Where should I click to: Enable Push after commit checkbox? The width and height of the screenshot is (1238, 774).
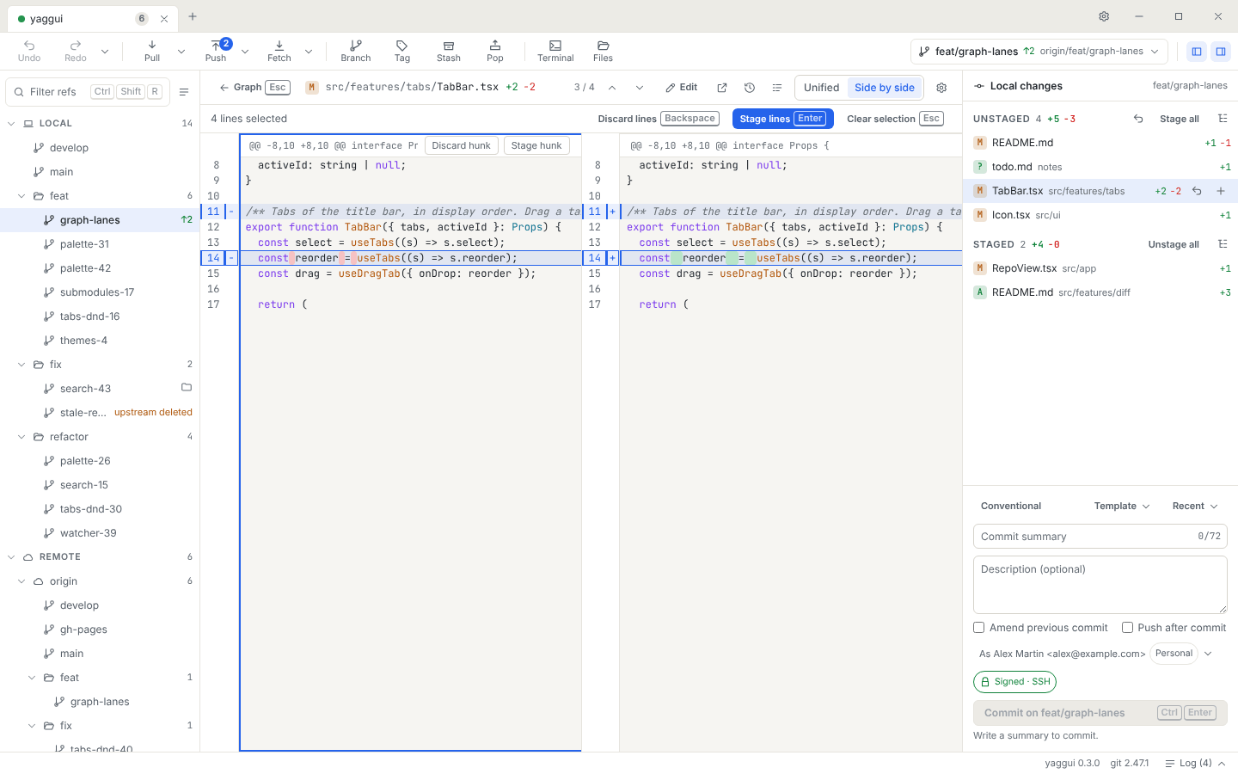1127,628
